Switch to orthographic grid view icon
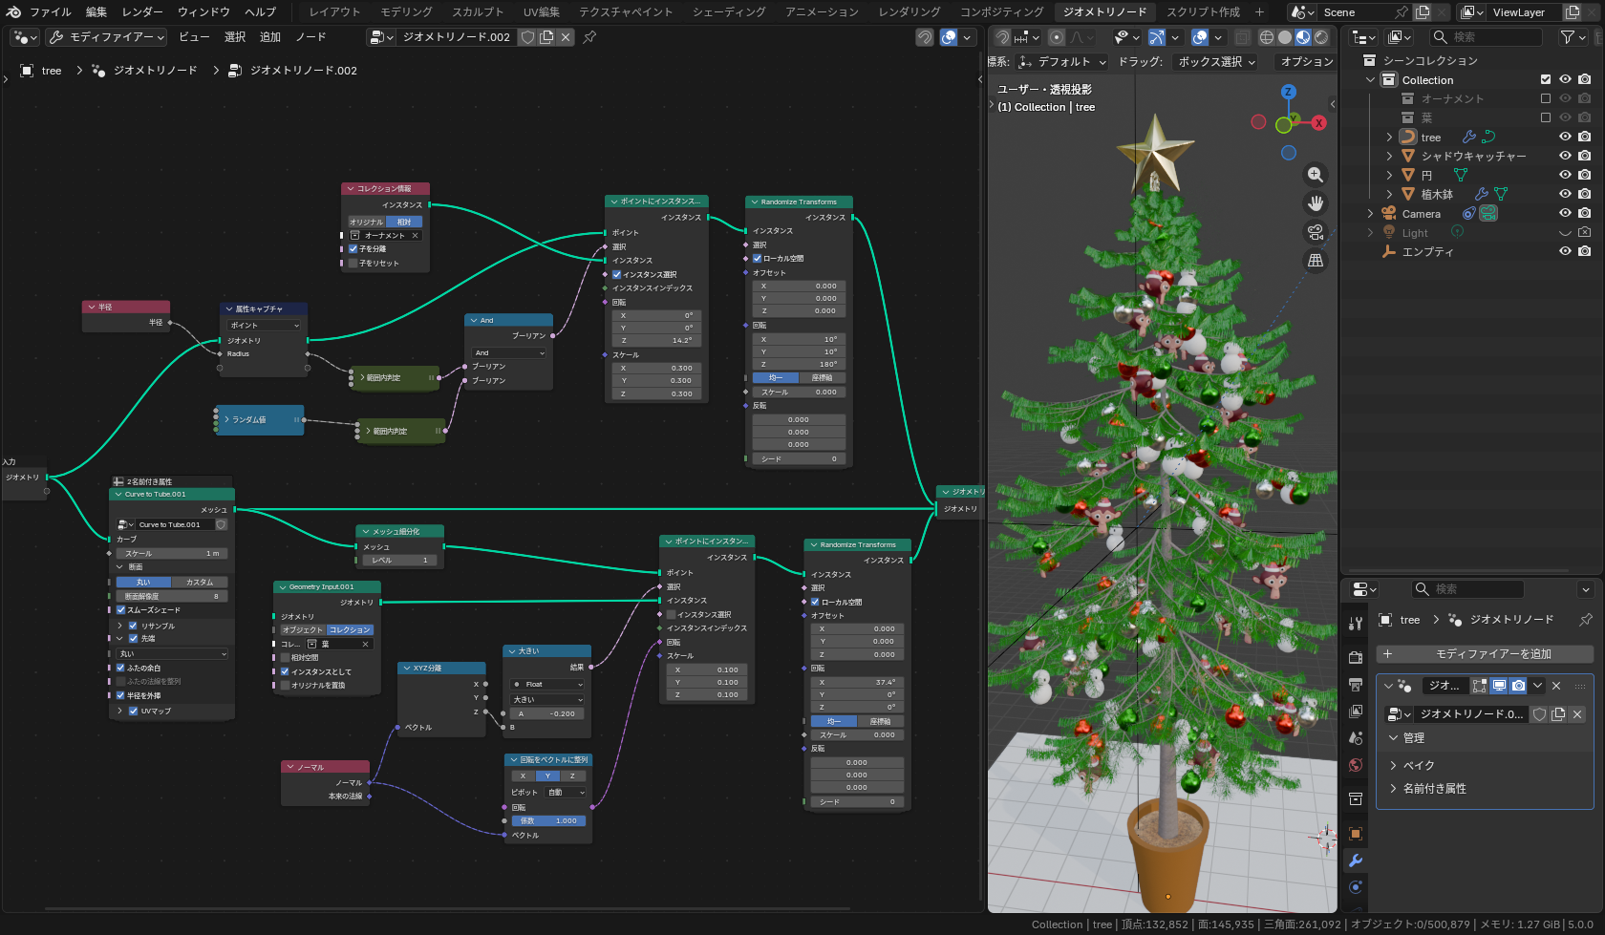Image resolution: width=1605 pixels, height=935 pixels. [1316, 261]
